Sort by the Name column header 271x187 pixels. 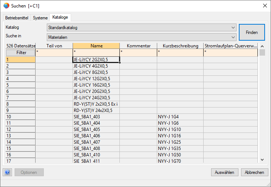click(96, 46)
